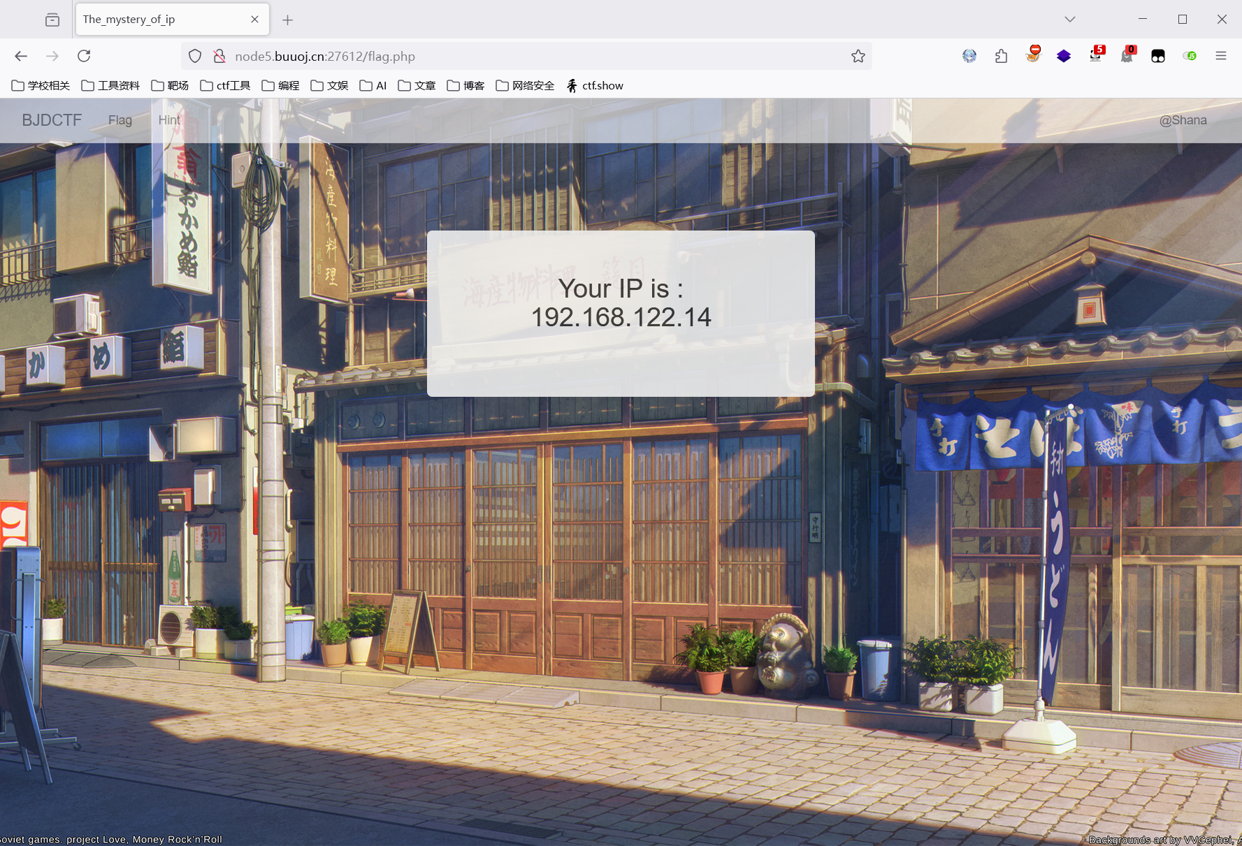Open the extension with badge 0
The width and height of the screenshot is (1242, 846).
1128,54
